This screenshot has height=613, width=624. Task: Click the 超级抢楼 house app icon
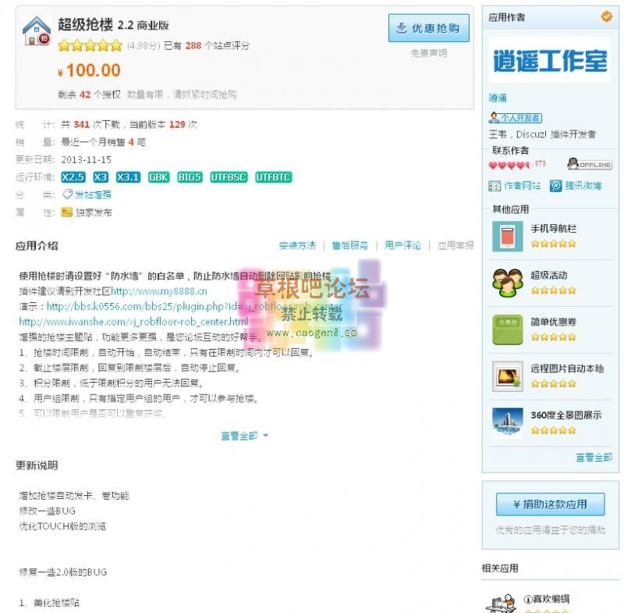click(36, 30)
